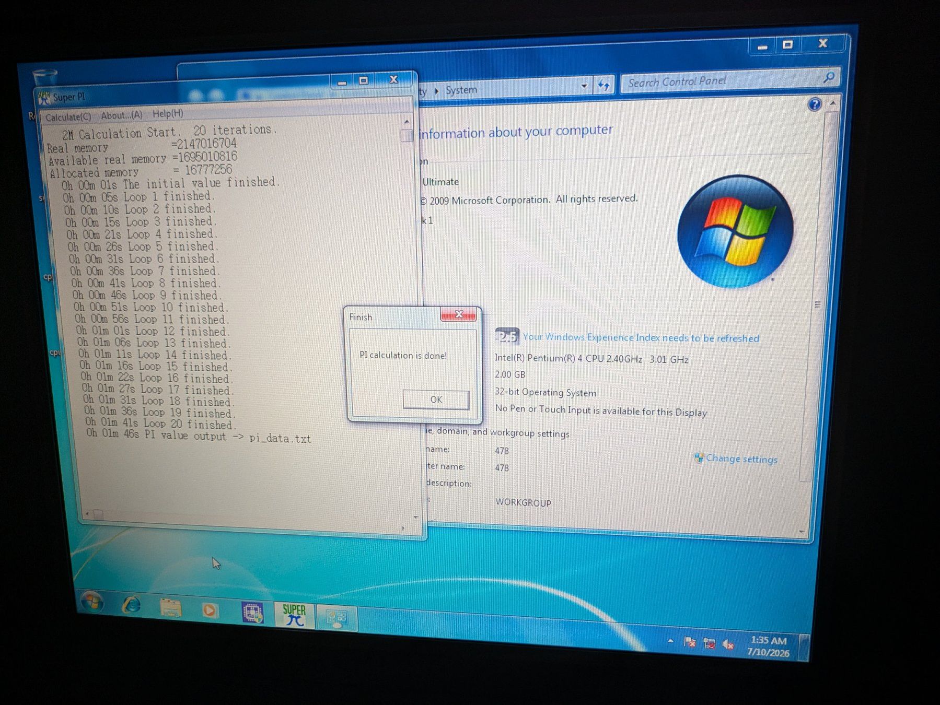Show hidden tray icons arrow
Viewport: 940px width, 705px height.
[670, 640]
